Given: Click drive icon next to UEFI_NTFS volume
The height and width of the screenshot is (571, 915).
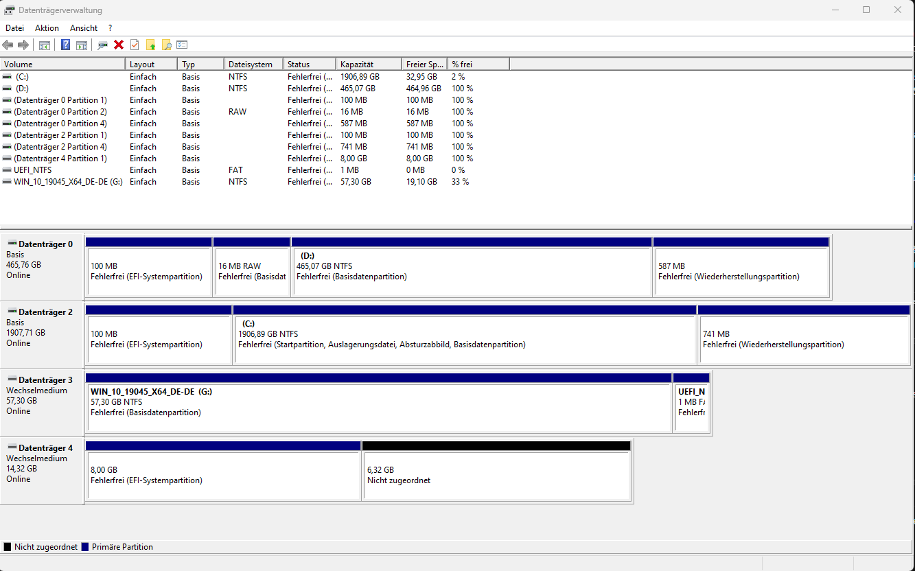Looking at the screenshot, I should point(7,170).
